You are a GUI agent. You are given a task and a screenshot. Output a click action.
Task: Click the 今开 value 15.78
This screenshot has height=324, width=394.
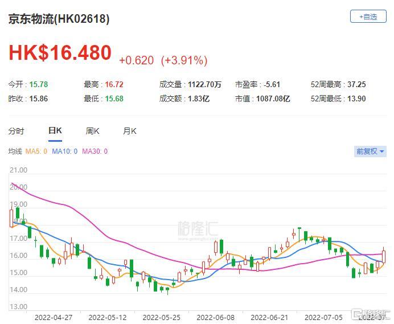coord(39,84)
